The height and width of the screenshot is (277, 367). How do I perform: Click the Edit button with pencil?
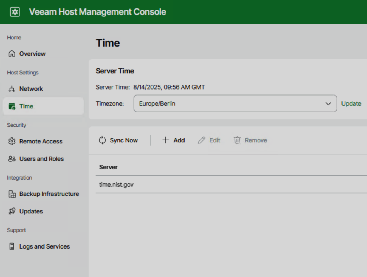[x=209, y=140]
